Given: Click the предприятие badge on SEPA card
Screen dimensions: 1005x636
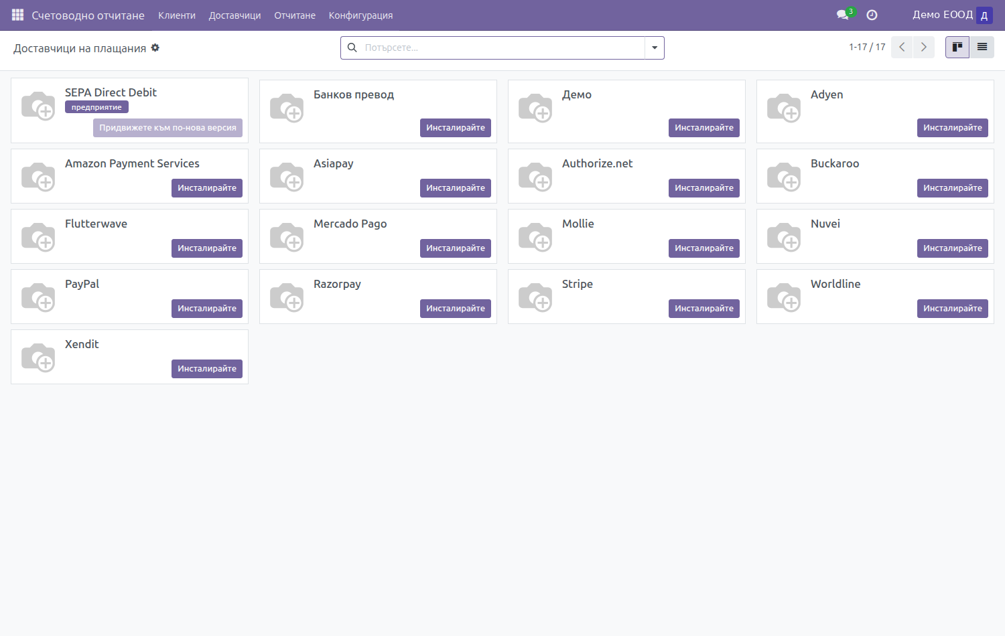Looking at the screenshot, I should pyautogui.click(x=96, y=107).
